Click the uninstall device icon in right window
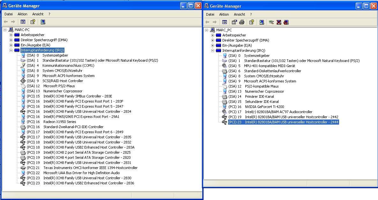 pyautogui.click(x=279, y=22)
